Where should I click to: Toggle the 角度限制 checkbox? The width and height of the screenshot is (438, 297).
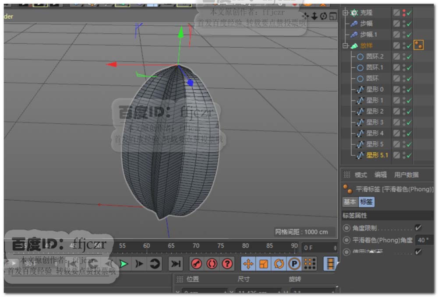tap(418, 227)
